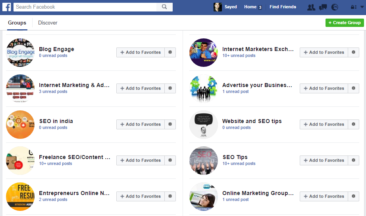Open gear settings for Blog Engage group
The width and height of the screenshot is (366, 216).
[170, 52]
